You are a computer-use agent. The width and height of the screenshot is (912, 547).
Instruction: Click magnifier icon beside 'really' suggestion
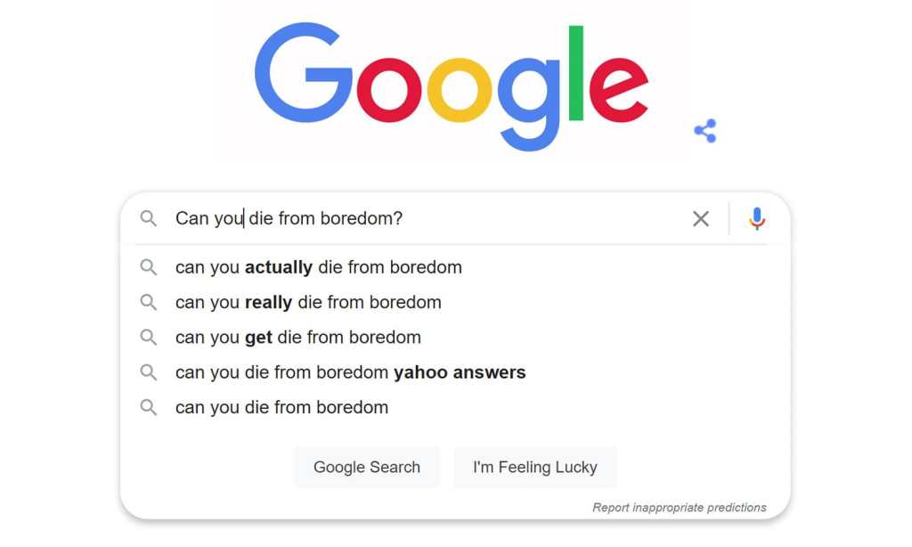coord(149,302)
